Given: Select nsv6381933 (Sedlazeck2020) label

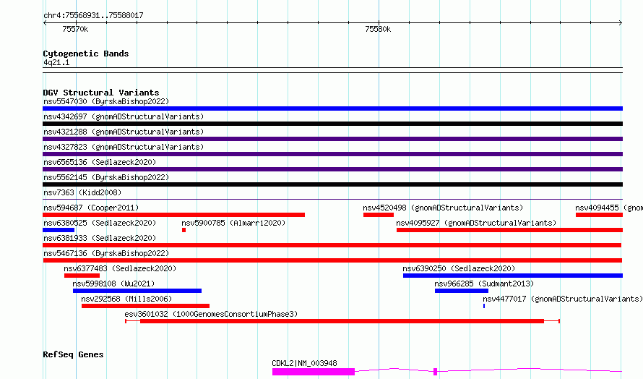Looking at the screenshot, I should [x=100, y=238].
